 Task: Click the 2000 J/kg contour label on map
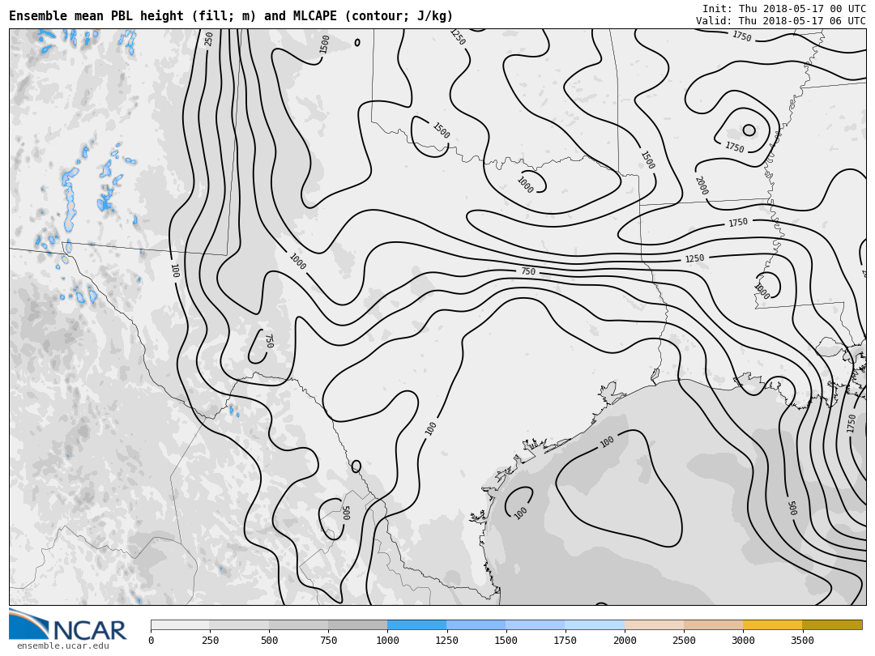tap(701, 185)
